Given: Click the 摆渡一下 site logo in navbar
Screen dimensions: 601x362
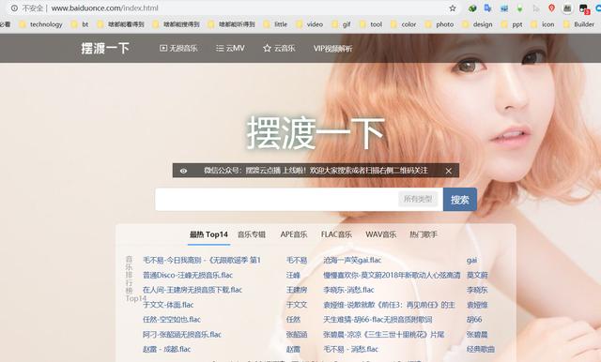Looking at the screenshot, I should click(x=105, y=48).
